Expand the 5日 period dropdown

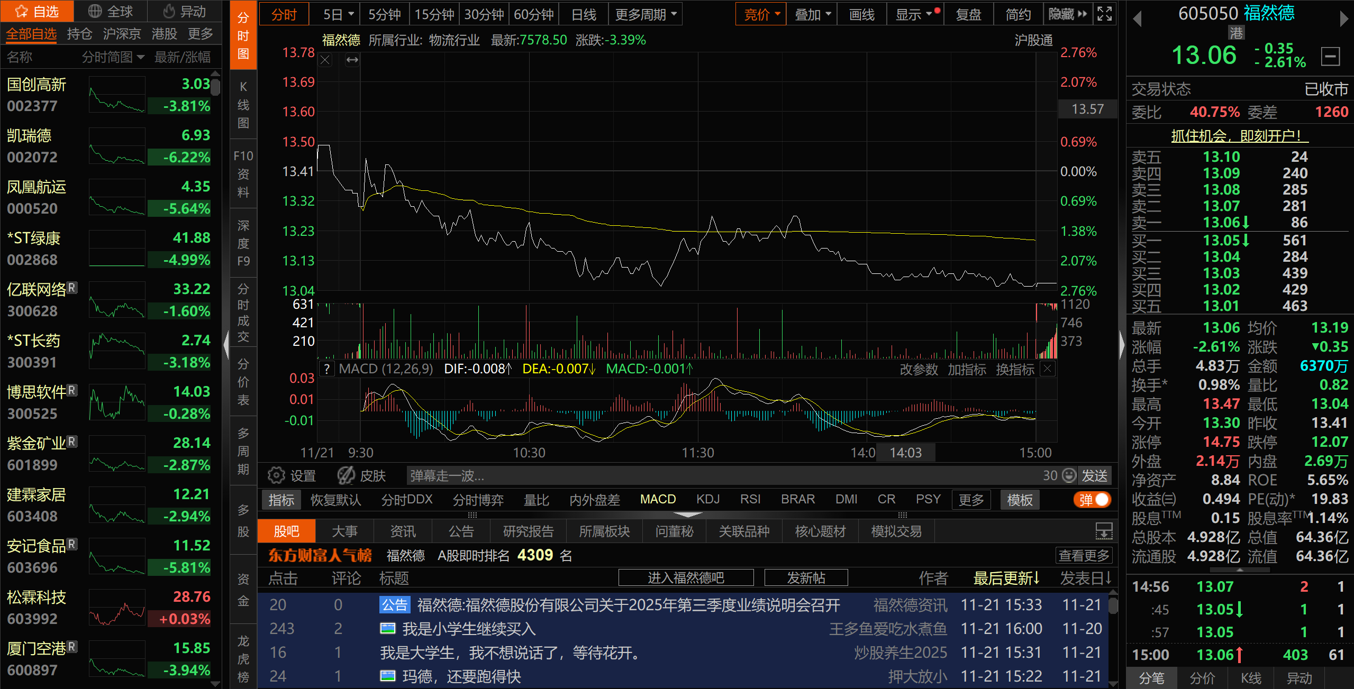point(351,14)
